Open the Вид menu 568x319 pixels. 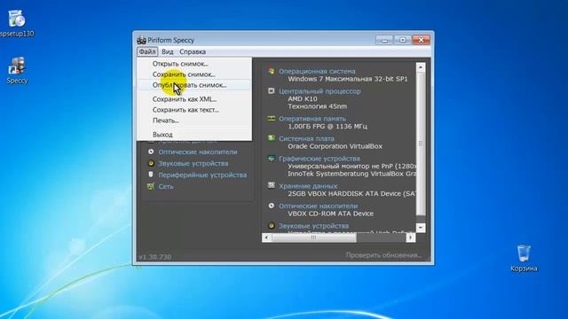coord(168,51)
